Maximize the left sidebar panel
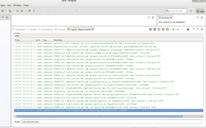This screenshot has width=206, height=128. pyautogui.click(x=7, y=18)
